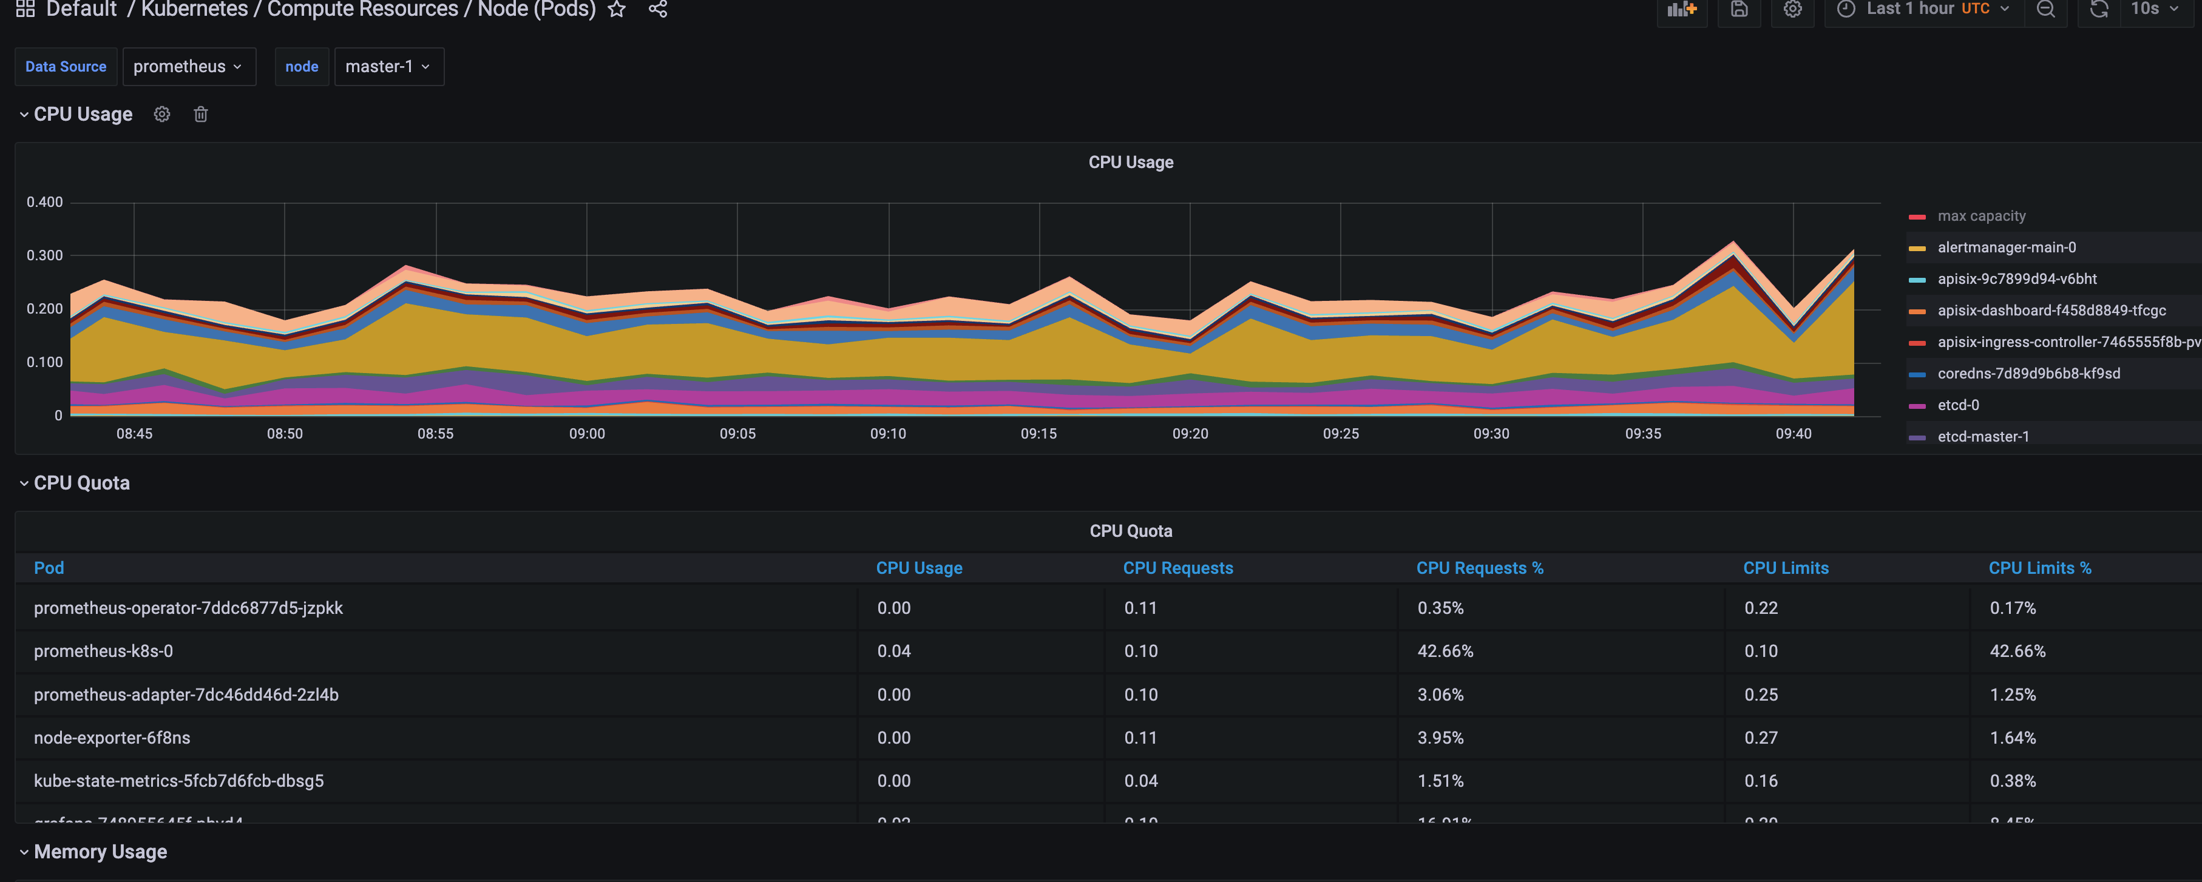Screen dimensions: 2202x882
Task: Sort table by CPU Limits % column
Action: pos(2039,568)
